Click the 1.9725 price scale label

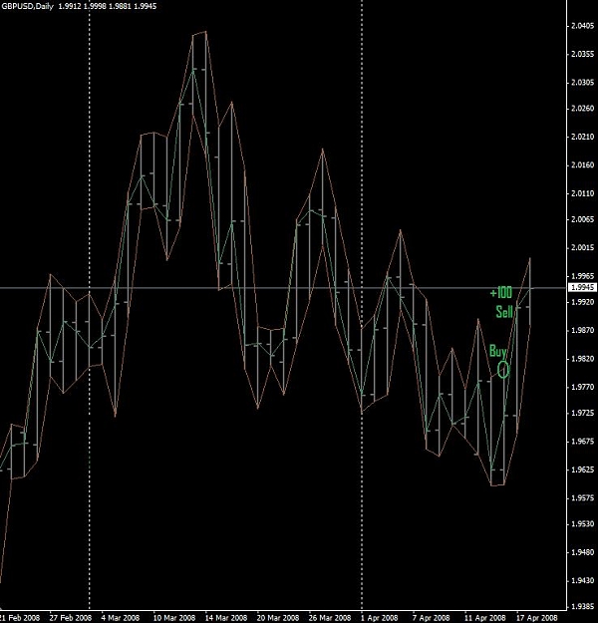(x=582, y=414)
